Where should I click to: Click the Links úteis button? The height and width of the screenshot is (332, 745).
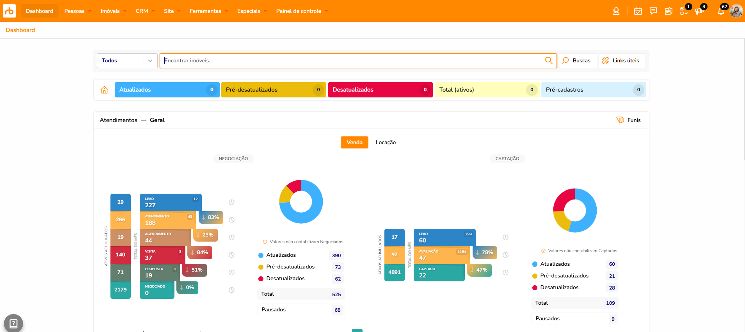621,61
